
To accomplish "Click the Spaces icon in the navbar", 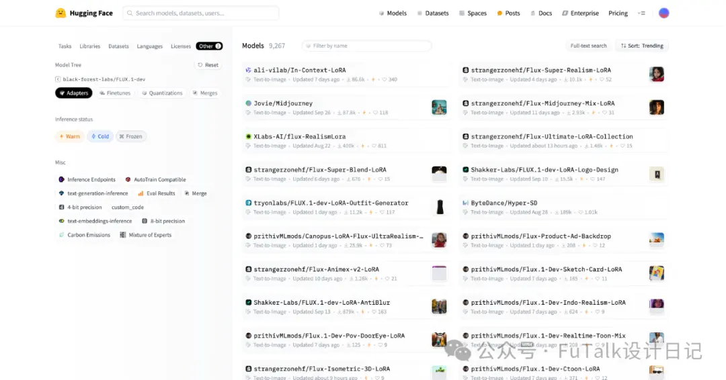I will click(x=462, y=13).
